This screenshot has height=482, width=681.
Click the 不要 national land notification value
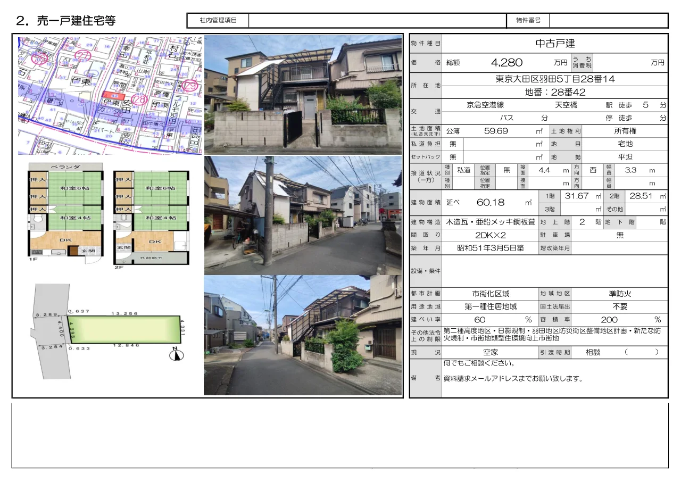click(620, 307)
